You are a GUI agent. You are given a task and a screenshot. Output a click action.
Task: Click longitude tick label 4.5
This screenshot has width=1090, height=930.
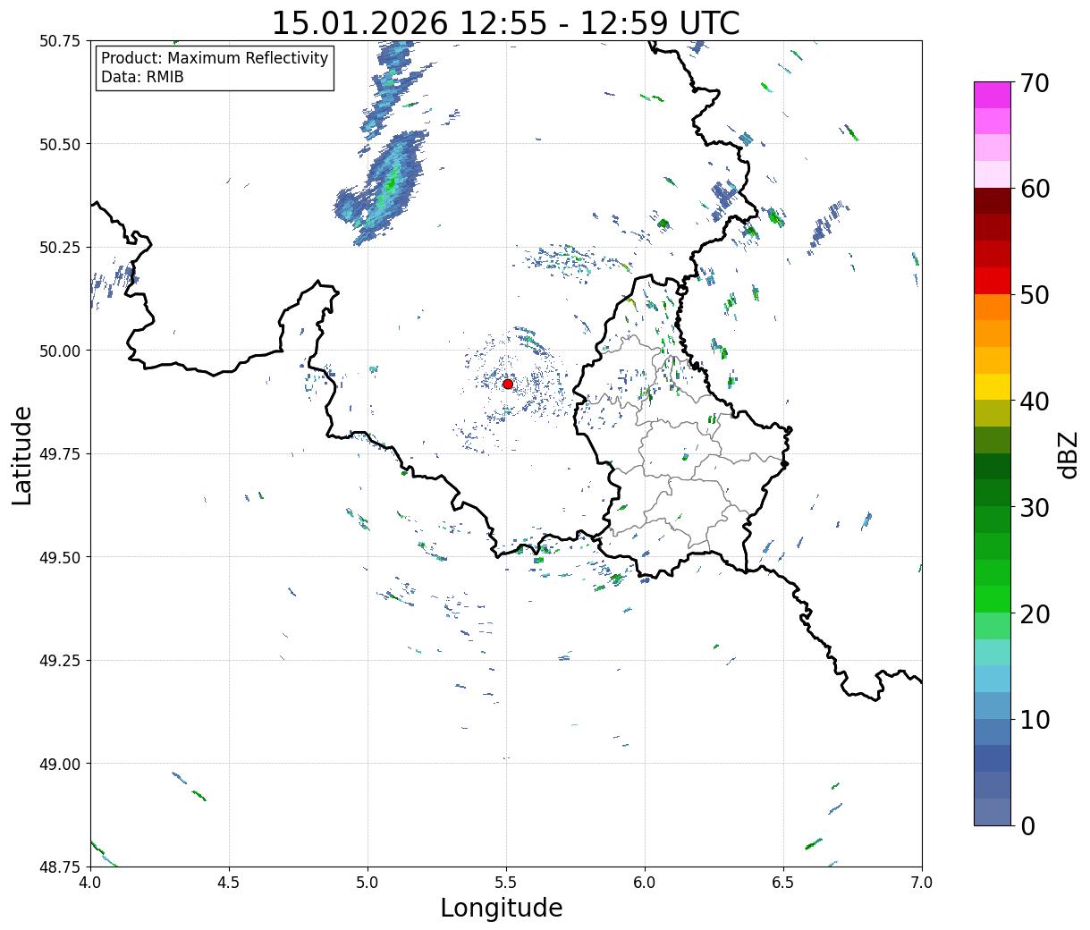(229, 882)
